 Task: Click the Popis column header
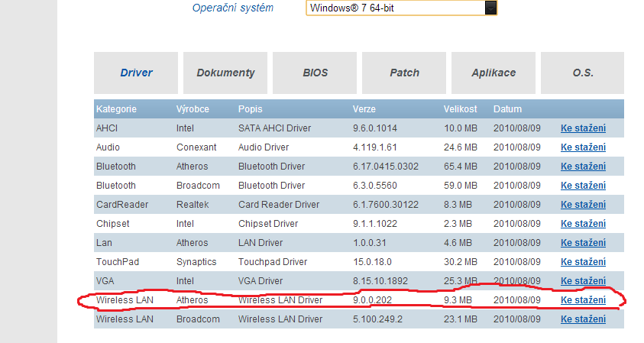250,109
